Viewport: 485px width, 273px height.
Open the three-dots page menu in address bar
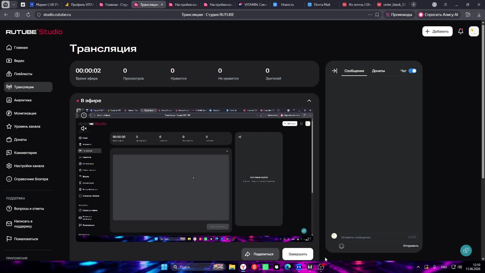point(370,15)
